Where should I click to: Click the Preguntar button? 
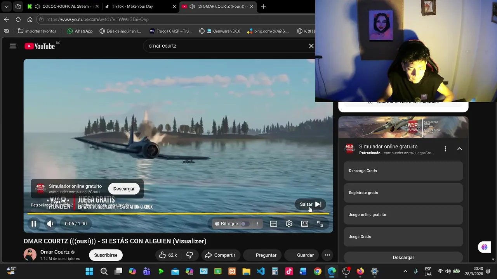pos(262,255)
